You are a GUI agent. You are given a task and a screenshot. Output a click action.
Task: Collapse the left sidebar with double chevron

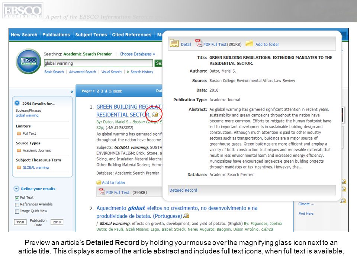(72, 92)
